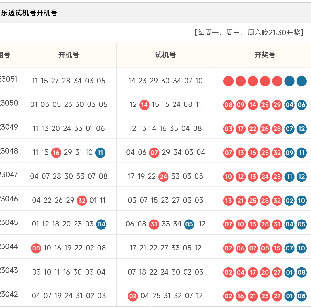The height and width of the screenshot is (307, 311).
Task: Select issue number 23050
Action: point(9,103)
